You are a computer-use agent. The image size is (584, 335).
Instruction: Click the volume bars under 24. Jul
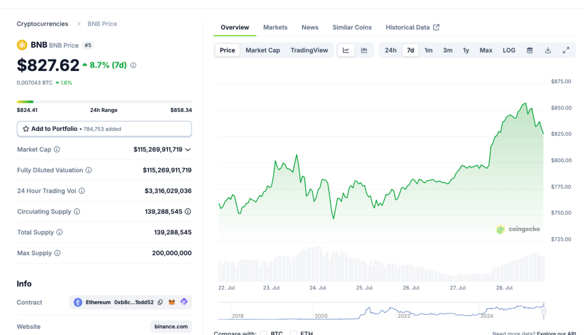(x=317, y=264)
